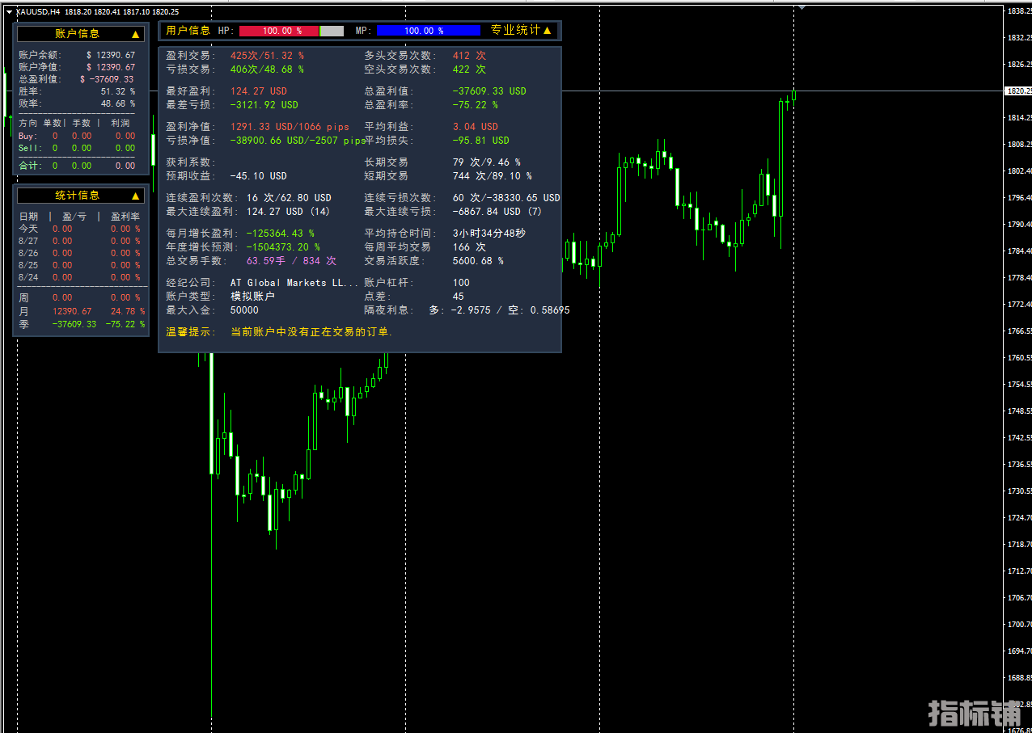Select the 用户信息 label
The width and height of the screenshot is (1032, 733).
pos(188,31)
